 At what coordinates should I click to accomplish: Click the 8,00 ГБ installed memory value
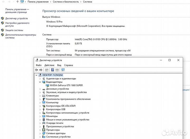click(78, 43)
